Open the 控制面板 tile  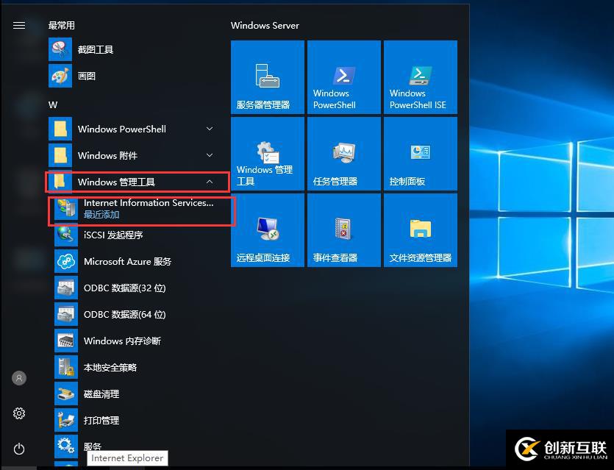coord(421,154)
